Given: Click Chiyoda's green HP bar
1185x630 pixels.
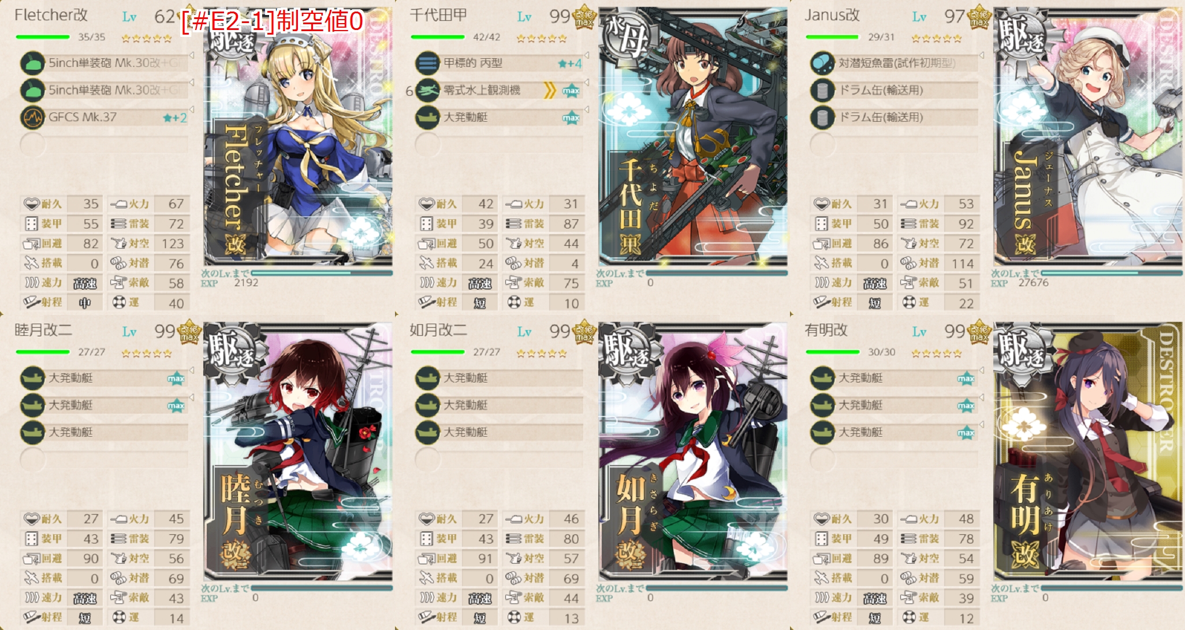Looking at the screenshot, I should coord(438,37).
